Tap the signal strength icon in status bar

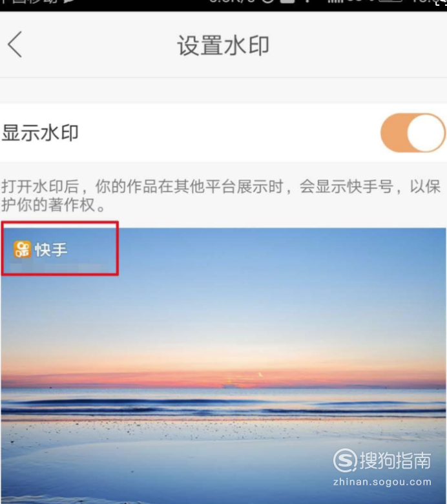[334, 1]
